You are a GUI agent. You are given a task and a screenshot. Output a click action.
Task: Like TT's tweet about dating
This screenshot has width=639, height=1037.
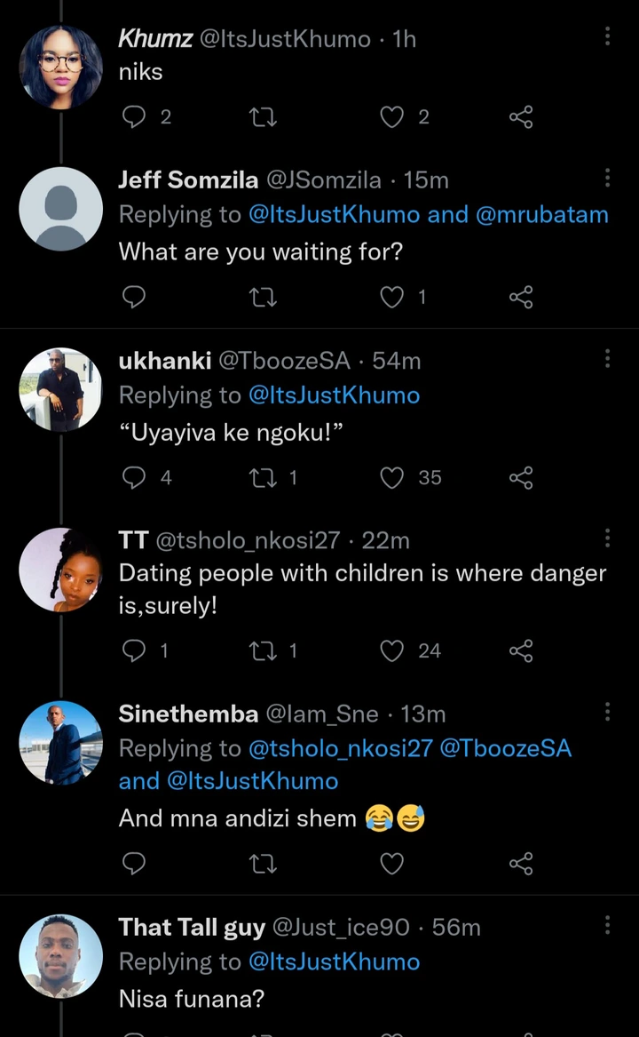392,650
